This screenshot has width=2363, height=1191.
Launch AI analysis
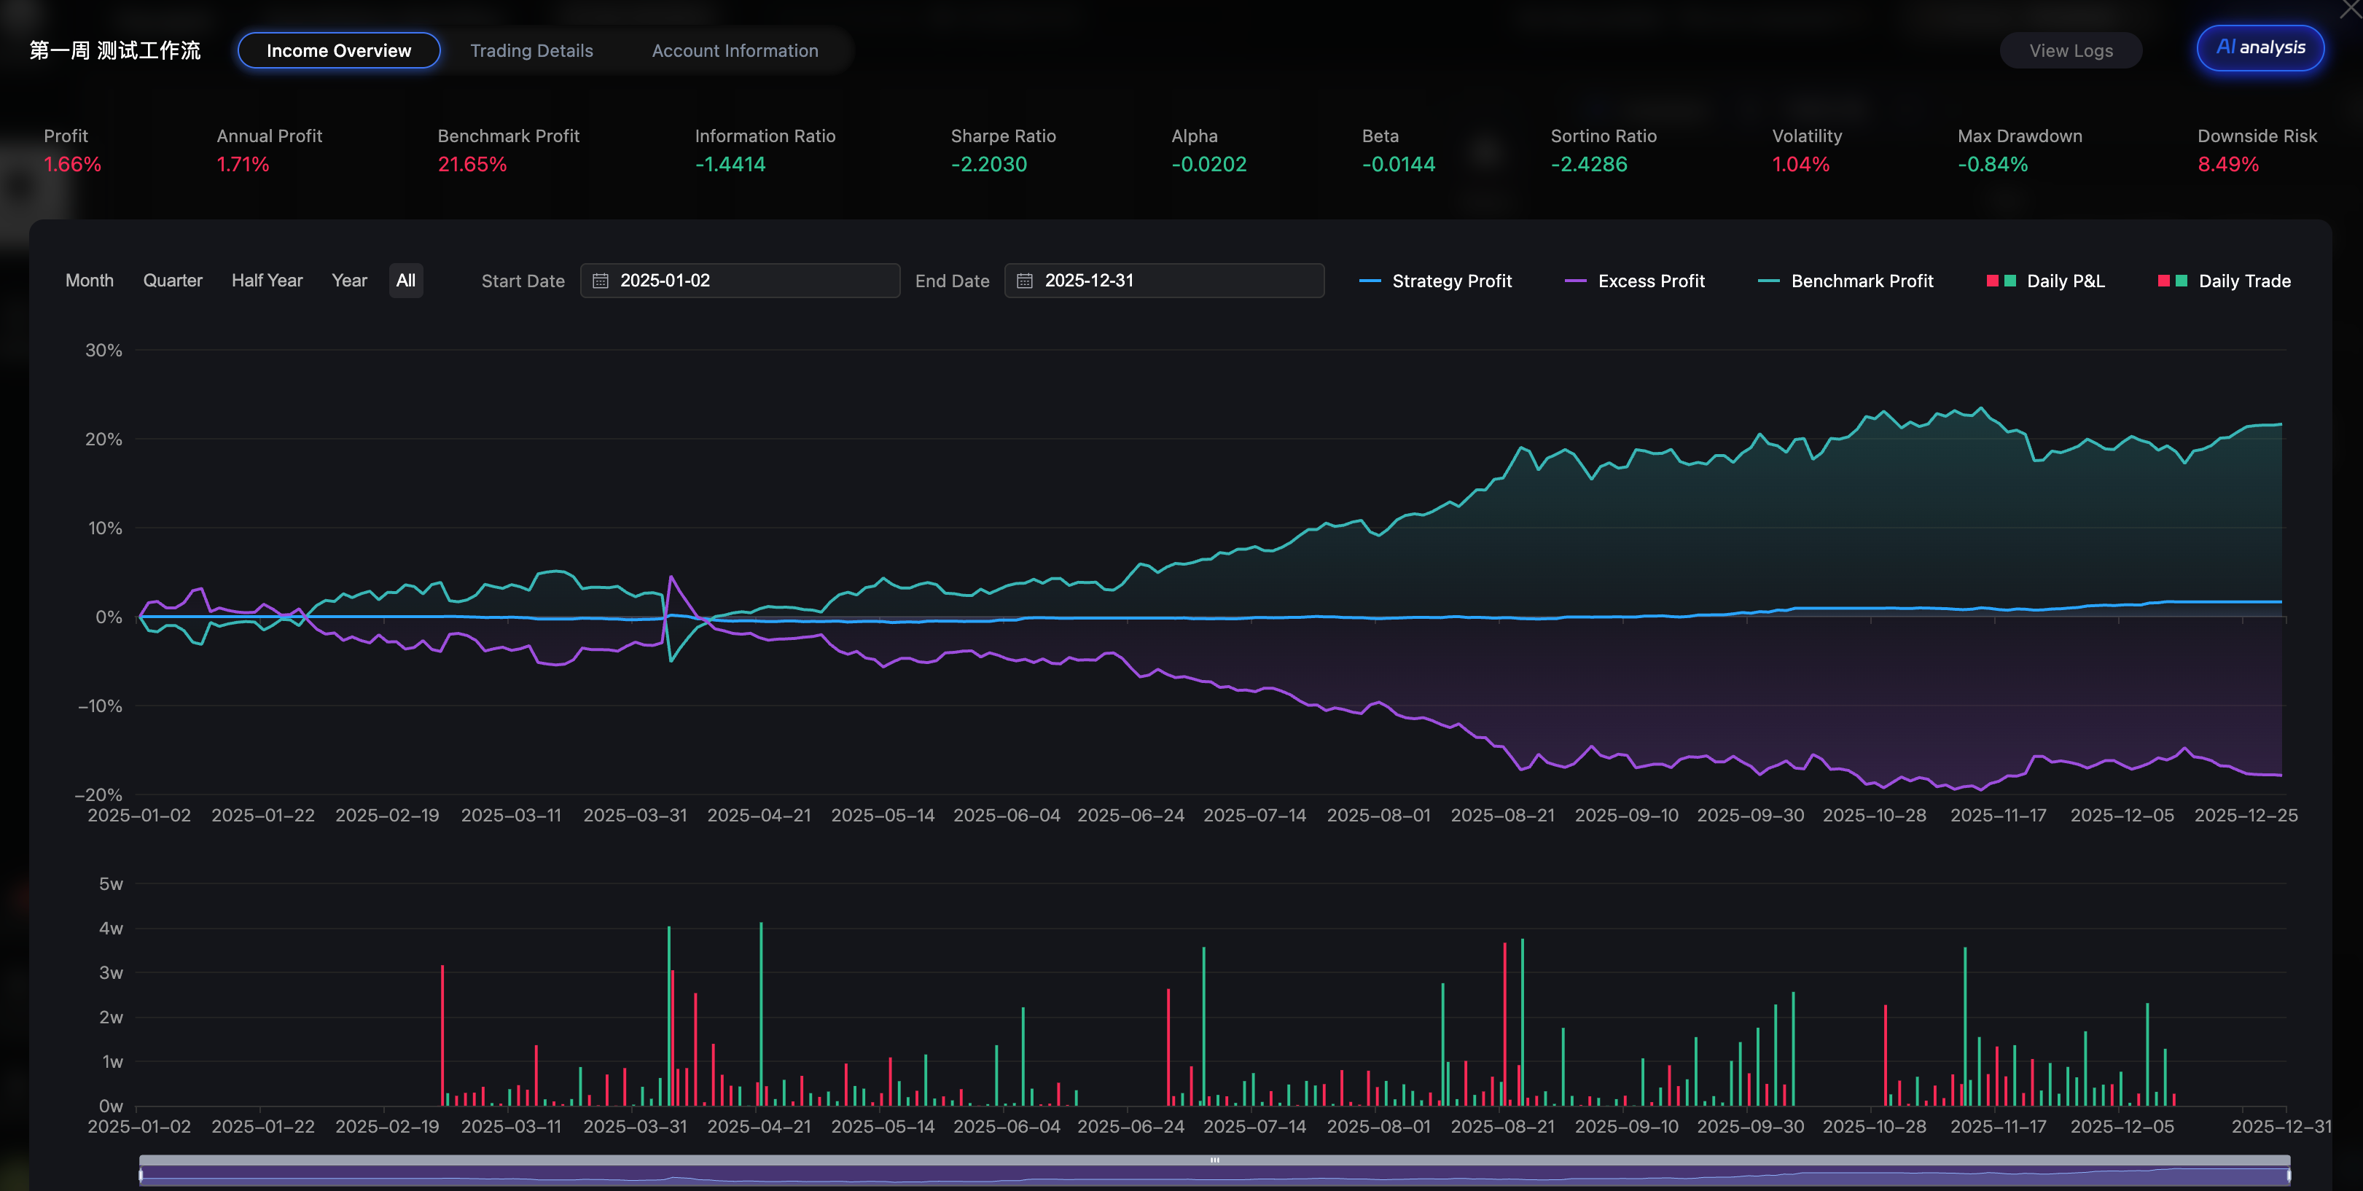[2260, 47]
